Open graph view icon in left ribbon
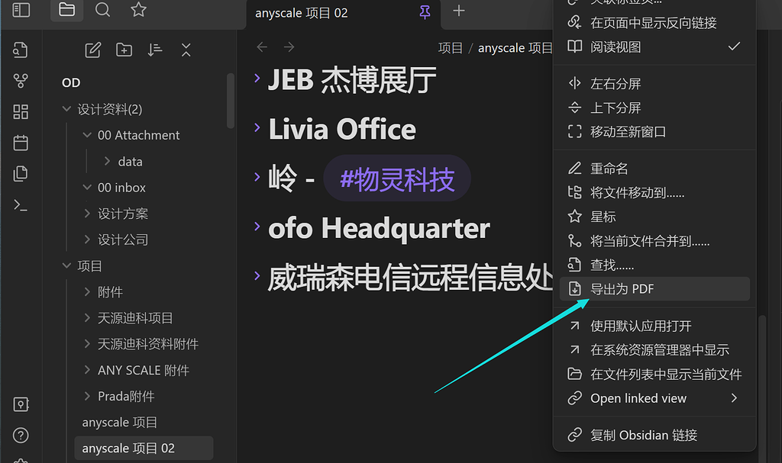 point(21,81)
